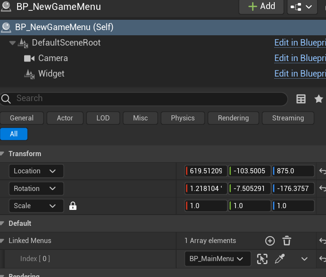Collapse the Linked Menus array
326x277 pixels.
tap(2, 241)
